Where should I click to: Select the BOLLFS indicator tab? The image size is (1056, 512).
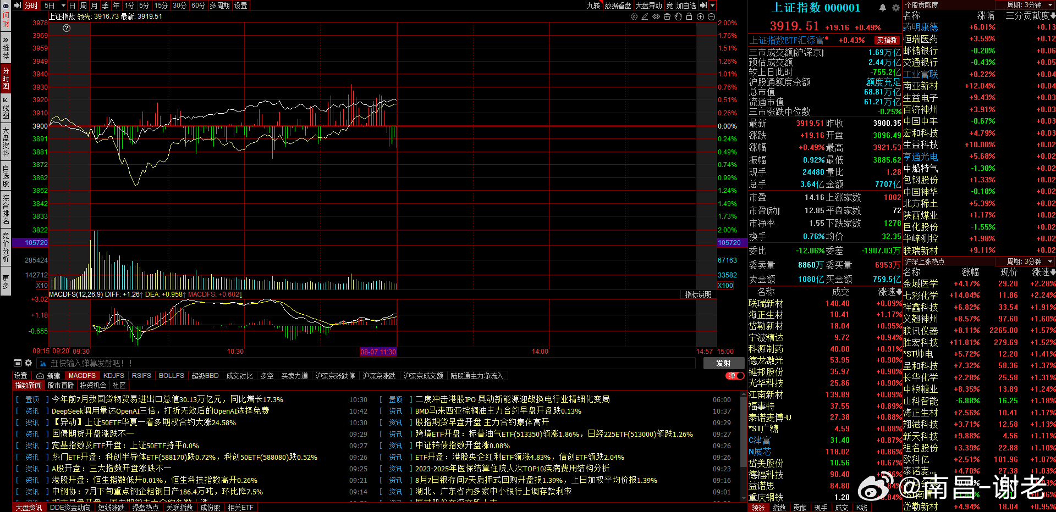tap(172, 376)
